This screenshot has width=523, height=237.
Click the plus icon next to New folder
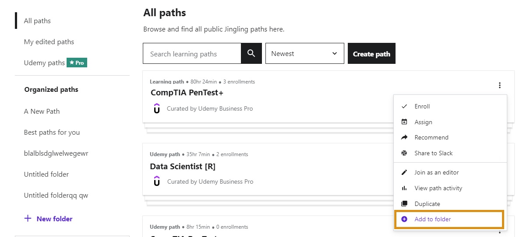pos(28,219)
